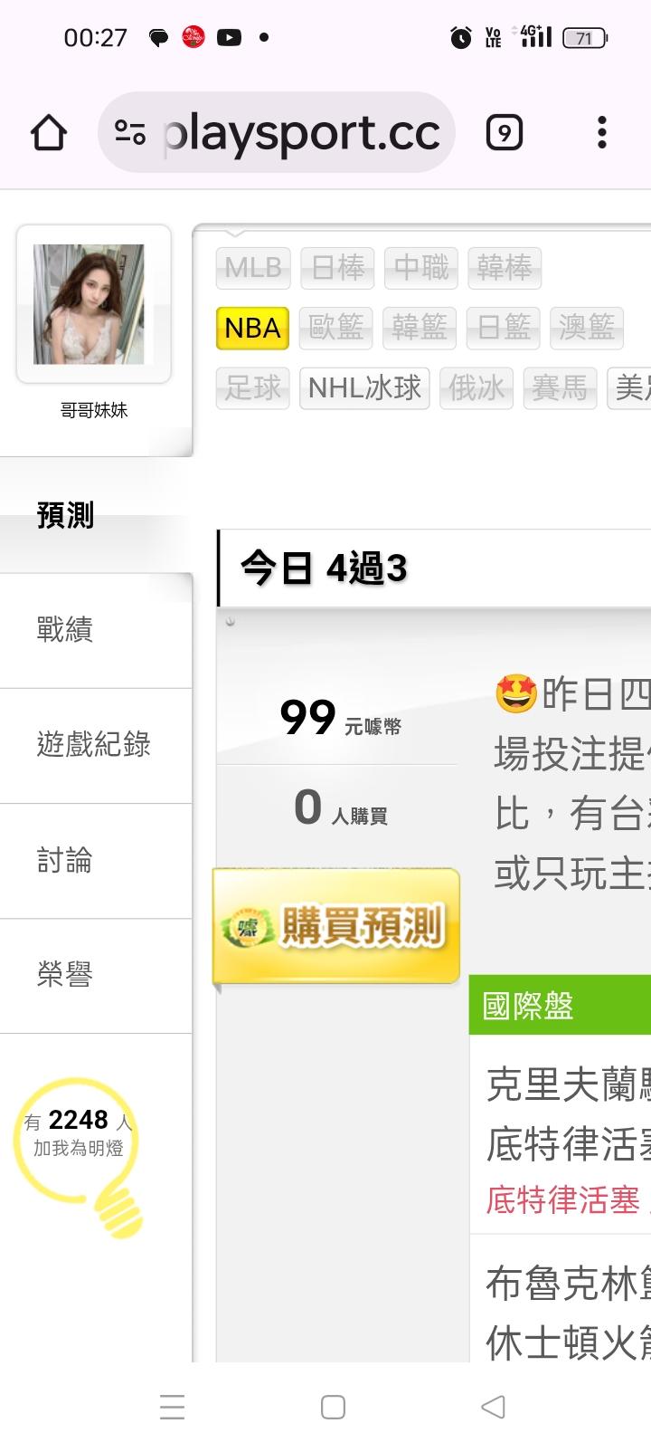Tap the Android back navigation icon
The height and width of the screenshot is (1452, 651).
coord(493,1407)
